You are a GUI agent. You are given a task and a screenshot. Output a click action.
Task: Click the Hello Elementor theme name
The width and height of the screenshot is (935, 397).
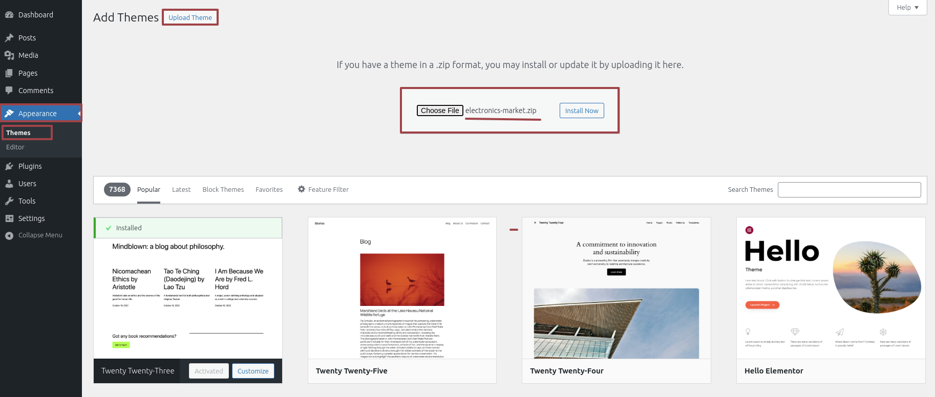tap(774, 371)
